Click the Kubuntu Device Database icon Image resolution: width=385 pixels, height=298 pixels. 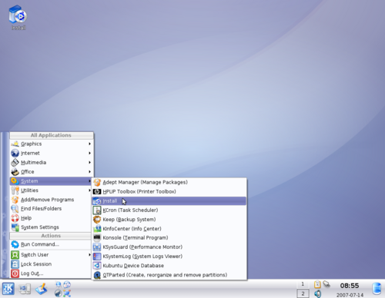(x=97, y=266)
